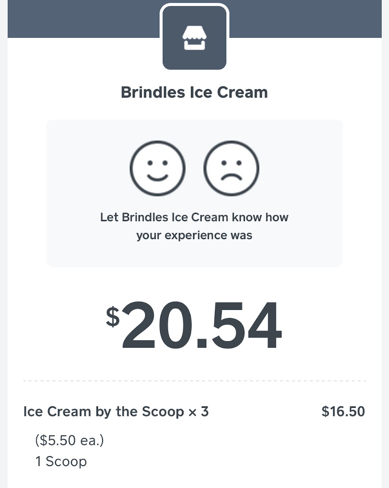Click the $16.50 line item price
389x488 pixels.
[343, 412]
